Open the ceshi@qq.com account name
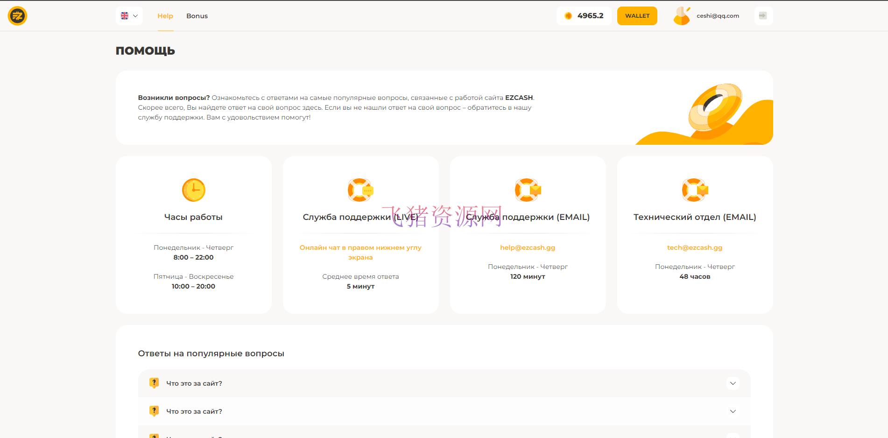 pyautogui.click(x=718, y=16)
